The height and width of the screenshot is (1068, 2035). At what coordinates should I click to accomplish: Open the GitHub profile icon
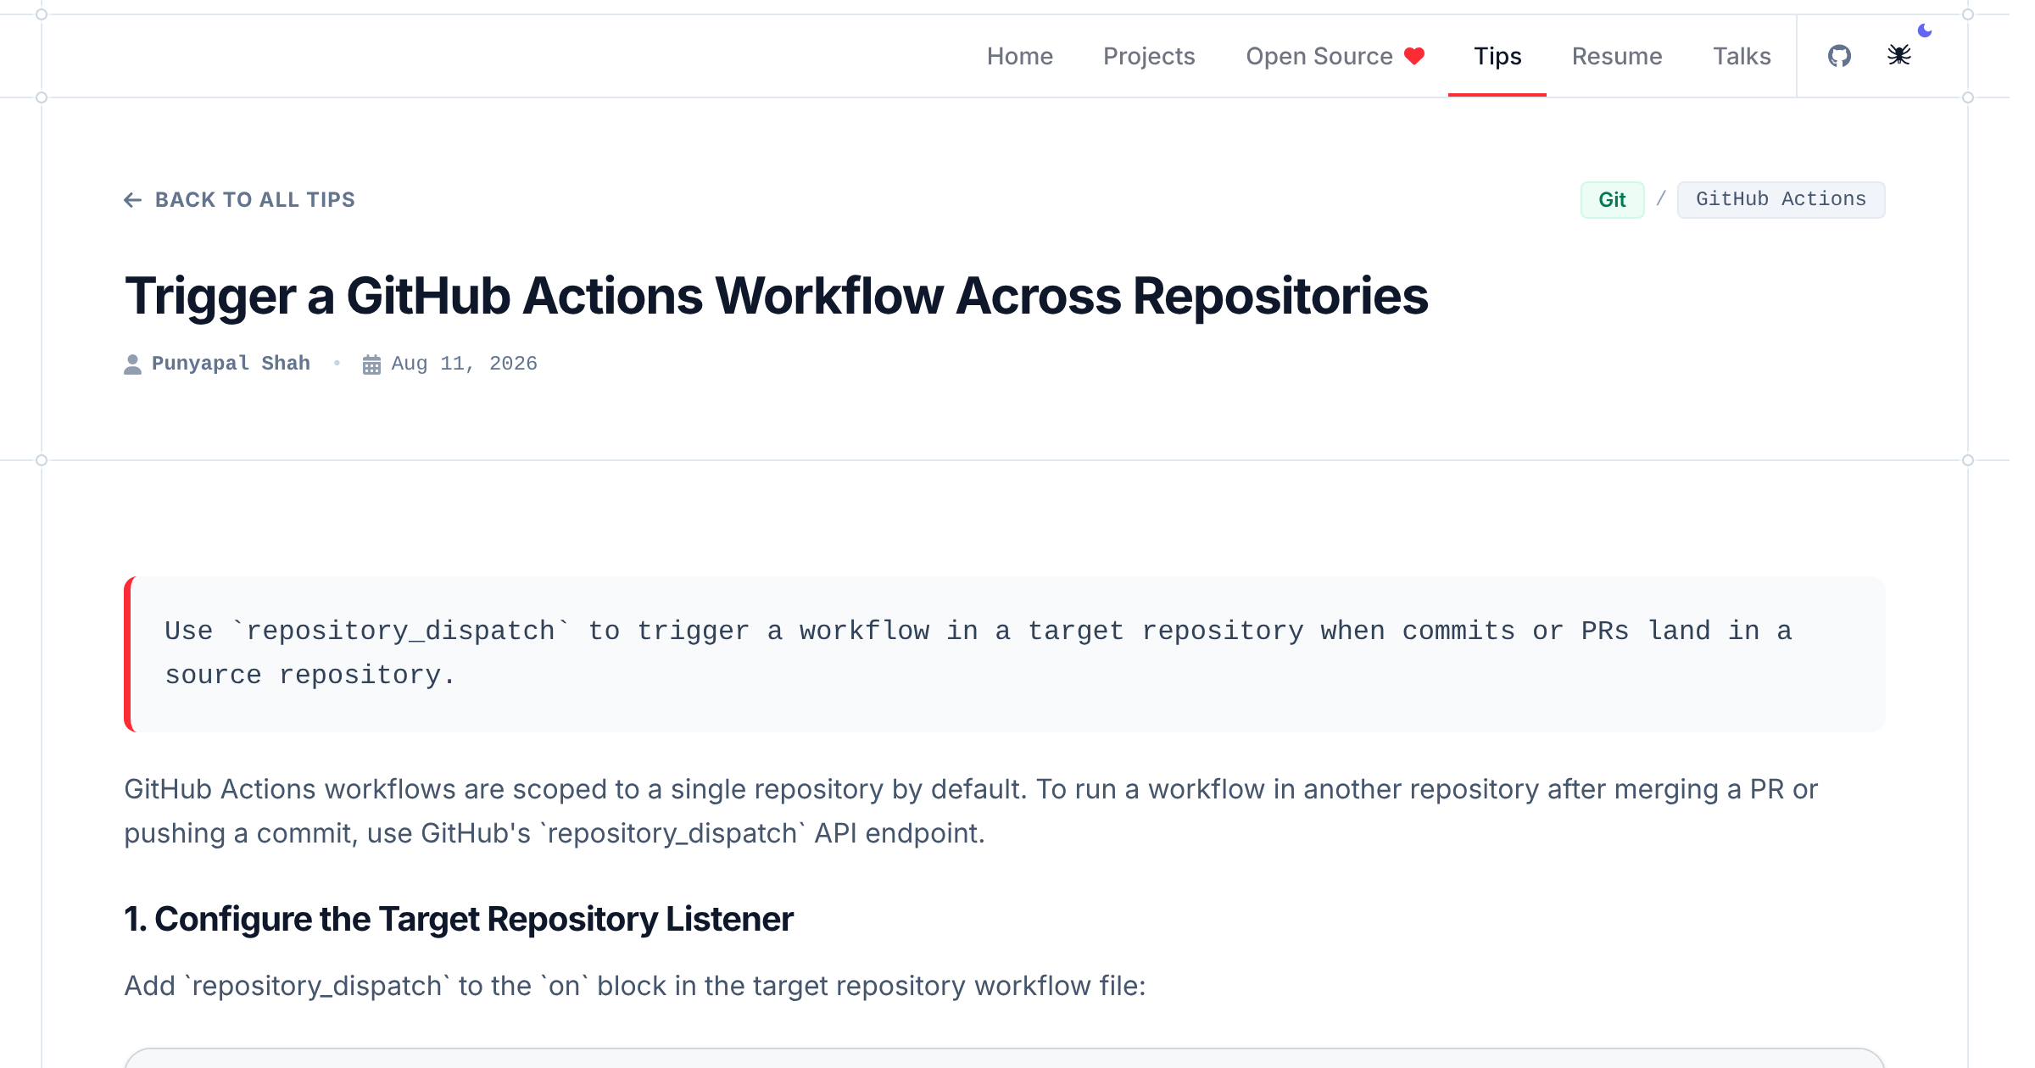point(1839,56)
